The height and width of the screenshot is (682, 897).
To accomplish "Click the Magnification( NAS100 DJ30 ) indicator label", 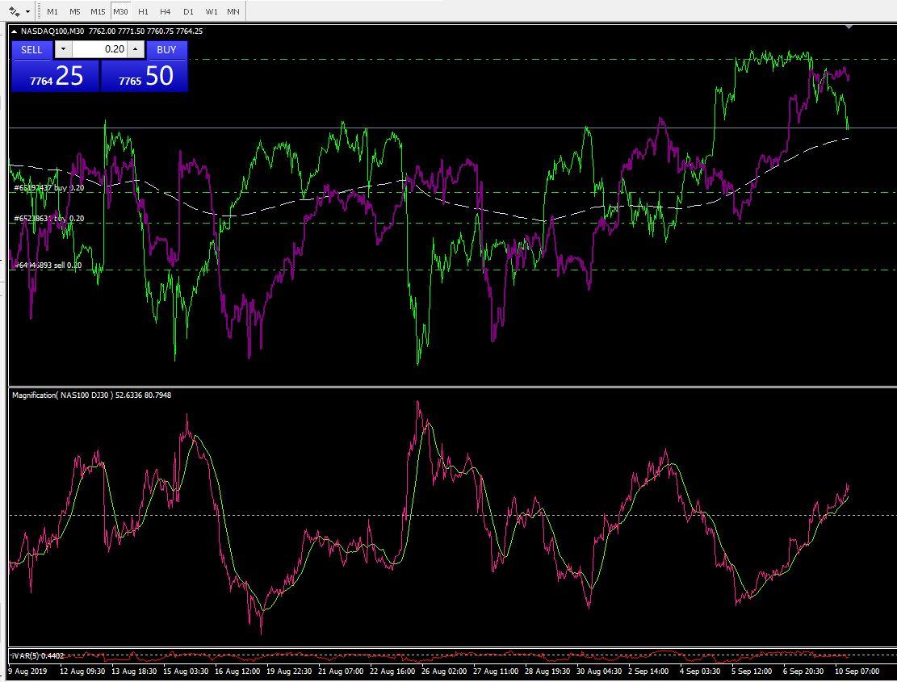I will pyautogui.click(x=62, y=395).
